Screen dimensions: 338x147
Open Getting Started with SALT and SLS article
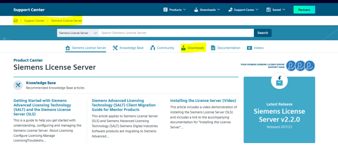[x=42, y=108]
